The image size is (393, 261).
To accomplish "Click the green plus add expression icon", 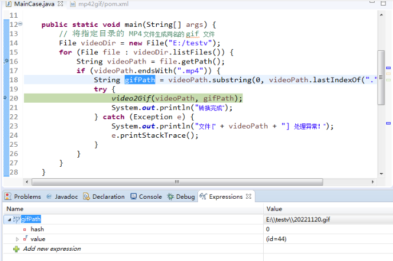I will tap(16, 249).
